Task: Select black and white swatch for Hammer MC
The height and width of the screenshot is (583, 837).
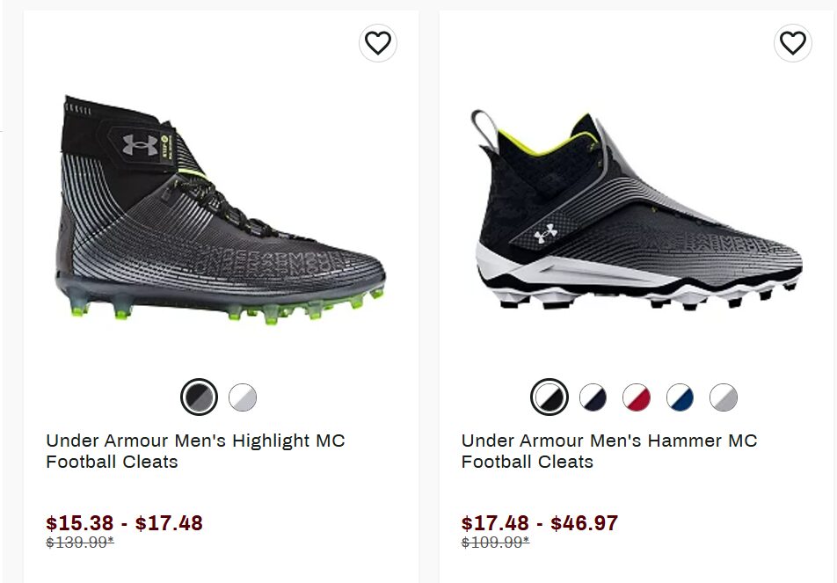Action: click(x=550, y=397)
